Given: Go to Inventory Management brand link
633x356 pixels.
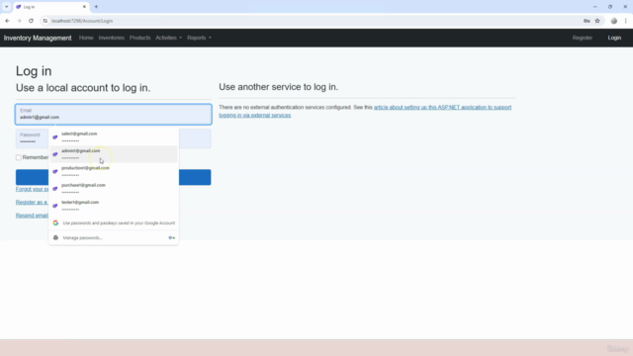Looking at the screenshot, I should pyautogui.click(x=38, y=38).
